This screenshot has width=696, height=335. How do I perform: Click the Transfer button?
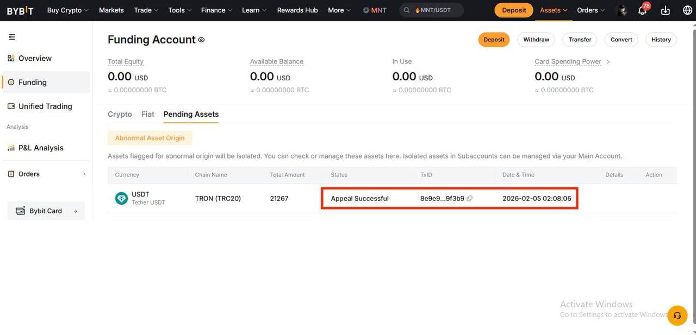580,40
